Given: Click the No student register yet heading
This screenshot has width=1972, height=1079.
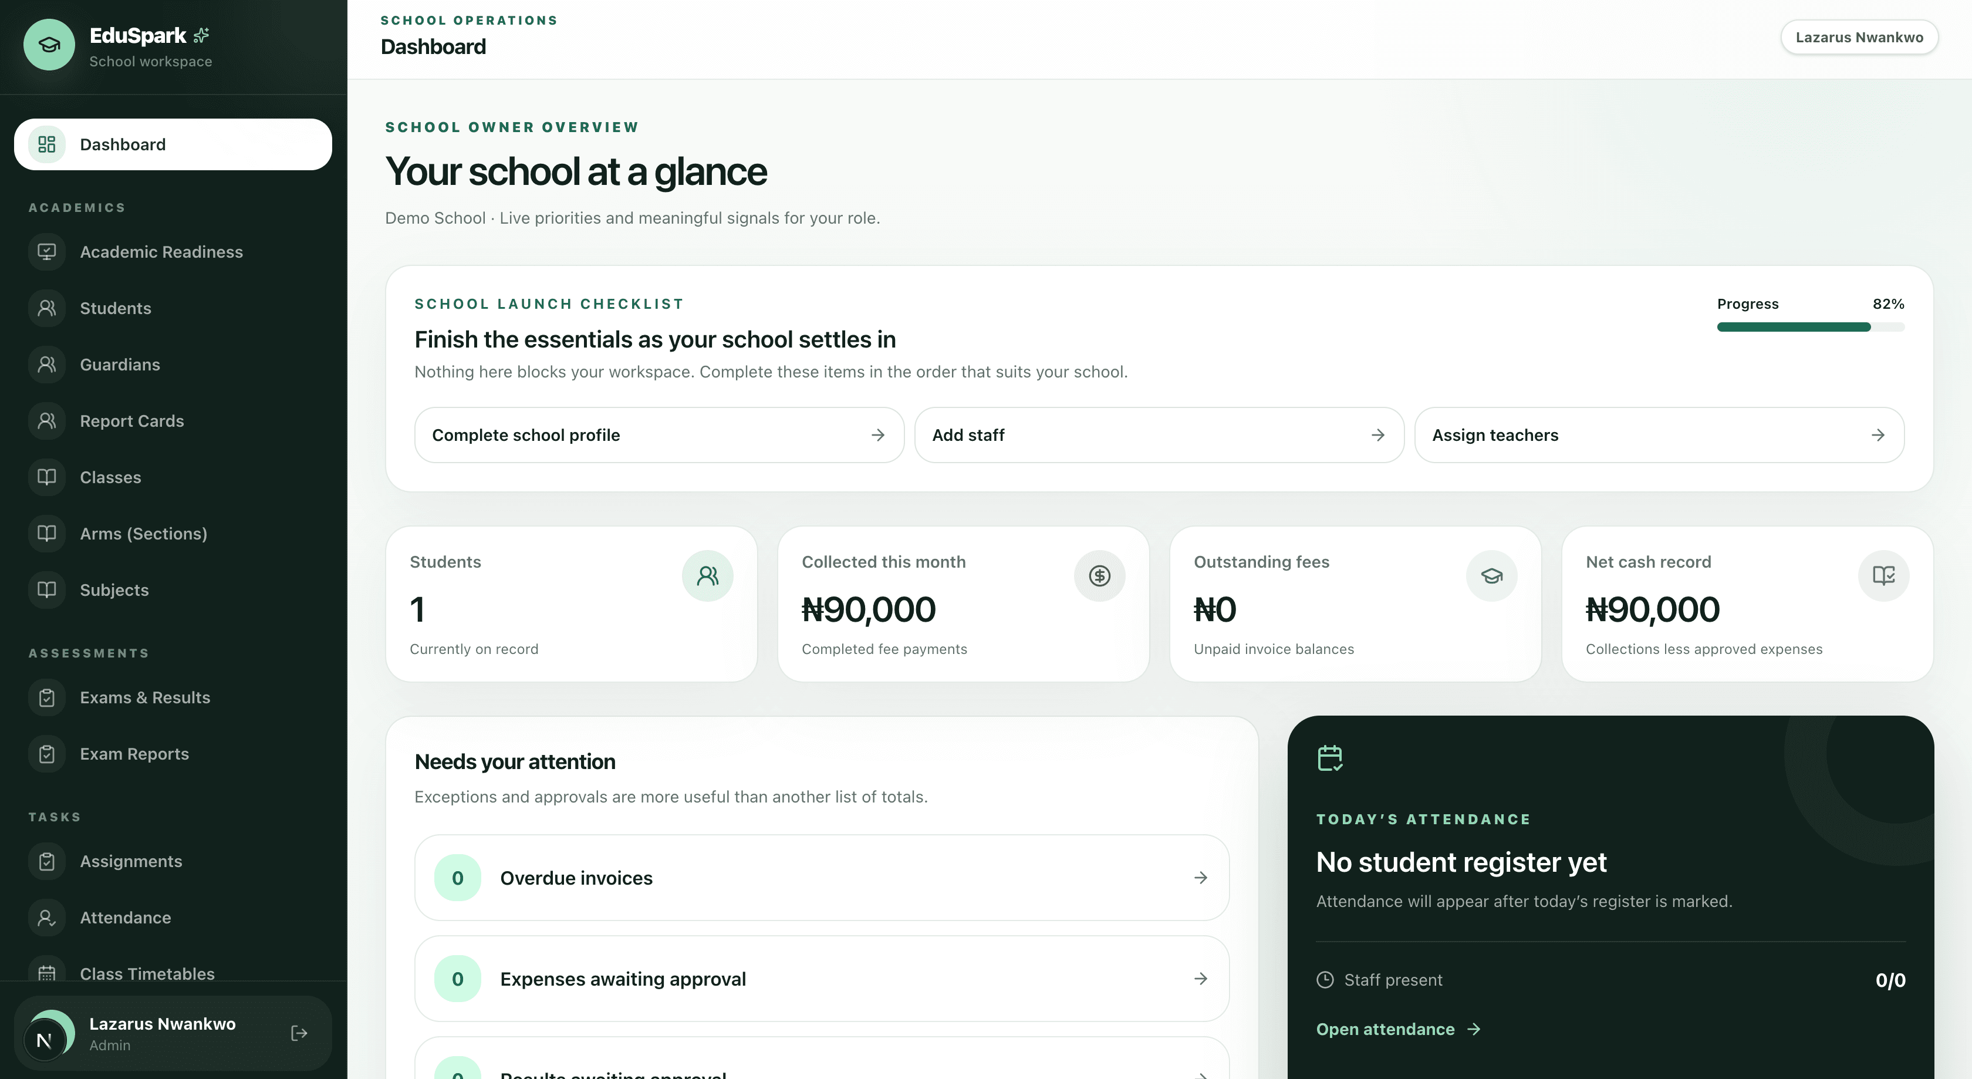Looking at the screenshot, I should click(1461, 862).
